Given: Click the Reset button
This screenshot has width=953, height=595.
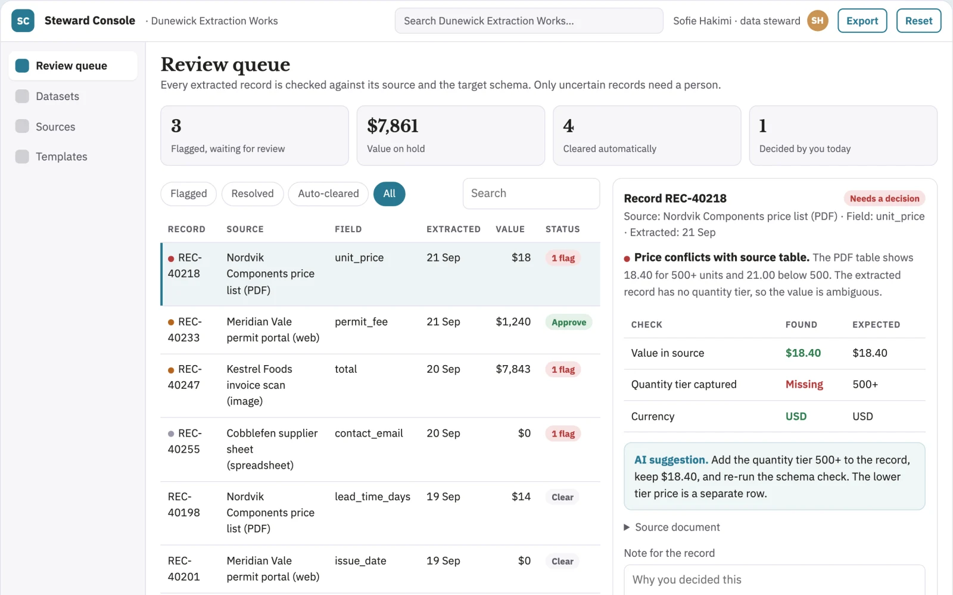Looking at the screenshot, I should pos(918,21).
